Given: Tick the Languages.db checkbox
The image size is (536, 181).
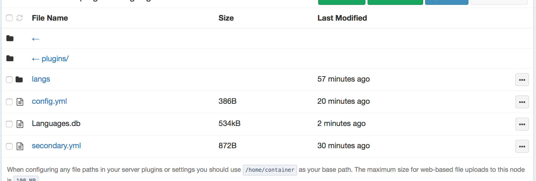Looking at the screenshot, I should (x=9, y=124).
